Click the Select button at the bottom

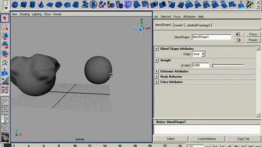[x=171, y=139]
